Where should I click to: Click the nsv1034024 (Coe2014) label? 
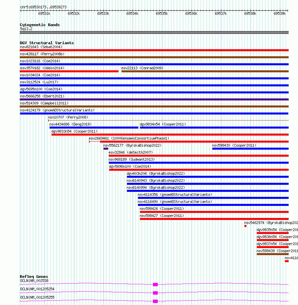click(x=40, y=75)
